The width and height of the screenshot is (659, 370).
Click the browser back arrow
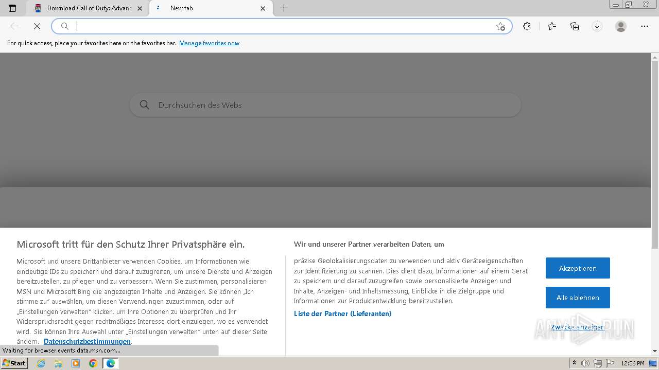14,26
